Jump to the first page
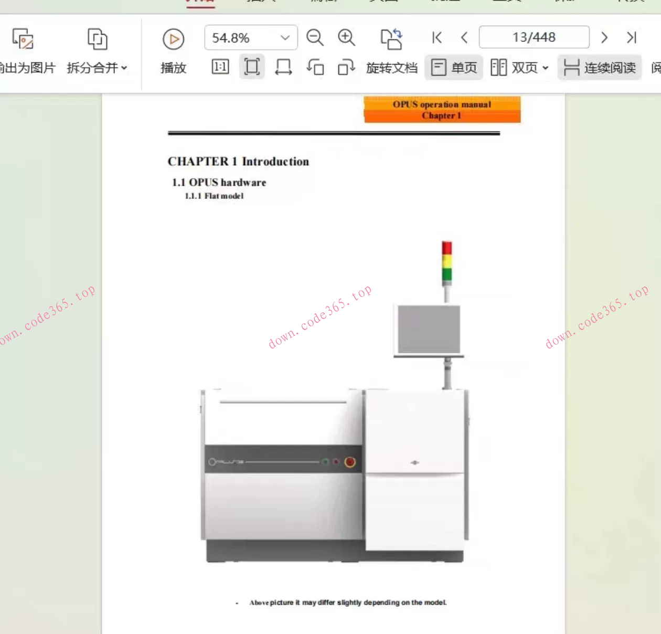This screenshot has height=634, width=661. tap(436, 37)
